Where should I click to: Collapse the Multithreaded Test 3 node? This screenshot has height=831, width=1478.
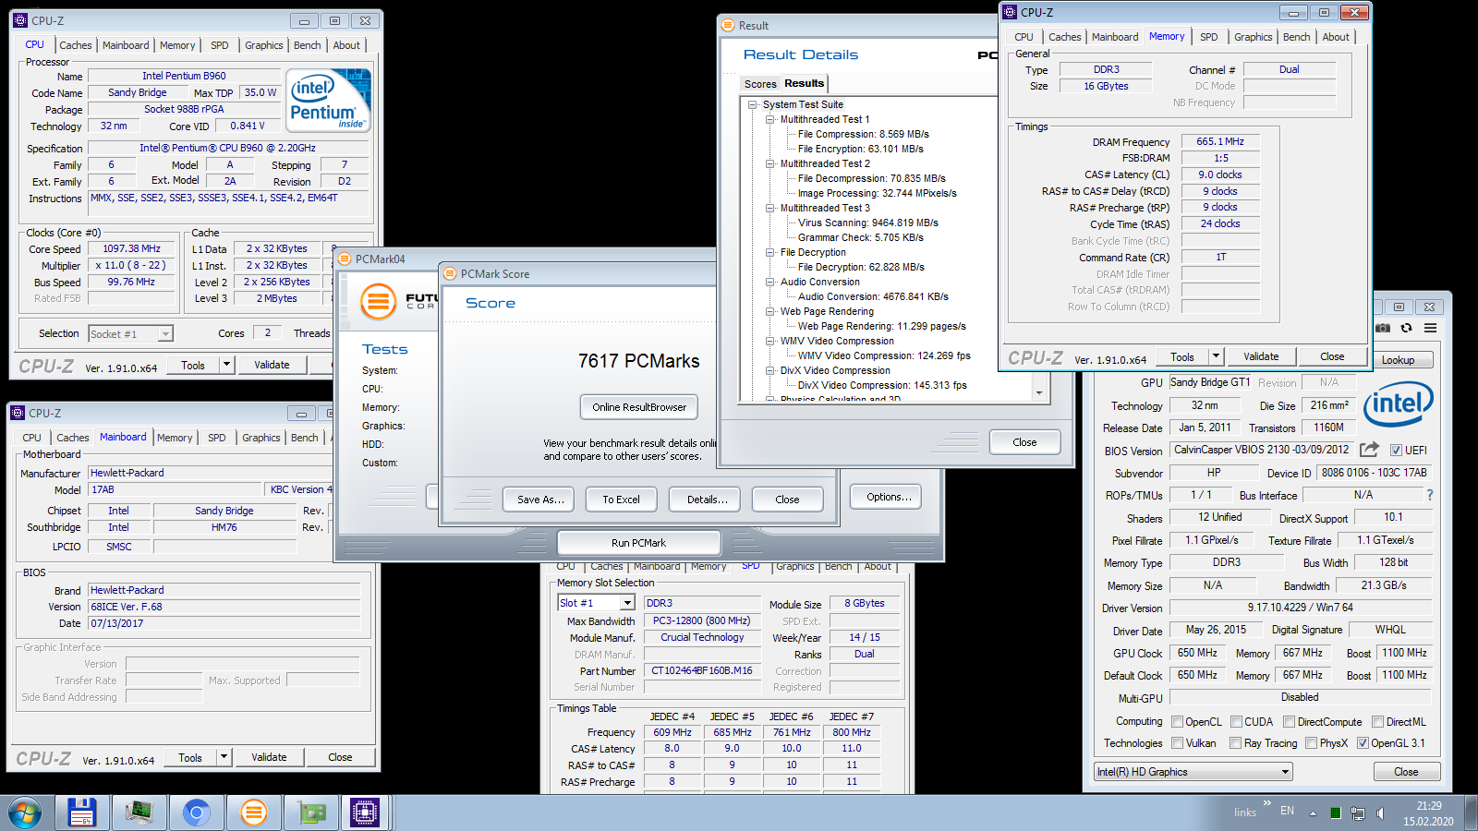(770, 208)
